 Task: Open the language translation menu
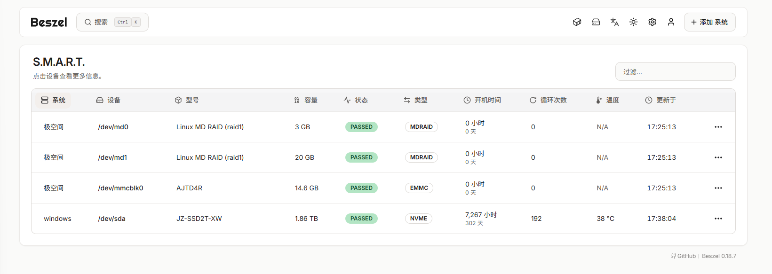[614, 22]
